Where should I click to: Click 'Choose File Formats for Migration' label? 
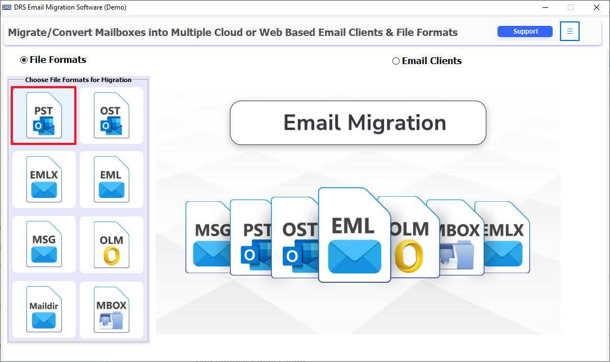pos(78,80)
